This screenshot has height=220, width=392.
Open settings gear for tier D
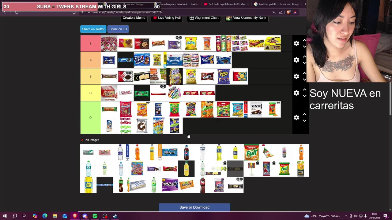click(296, 118)
